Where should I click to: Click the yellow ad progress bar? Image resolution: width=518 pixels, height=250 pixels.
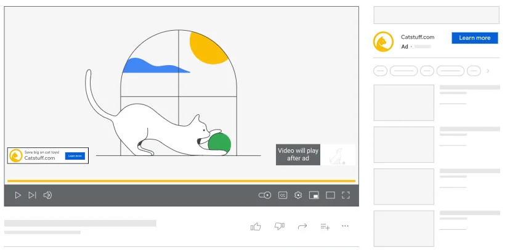[x=181, y=181]
